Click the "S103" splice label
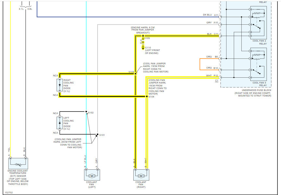 131,72
